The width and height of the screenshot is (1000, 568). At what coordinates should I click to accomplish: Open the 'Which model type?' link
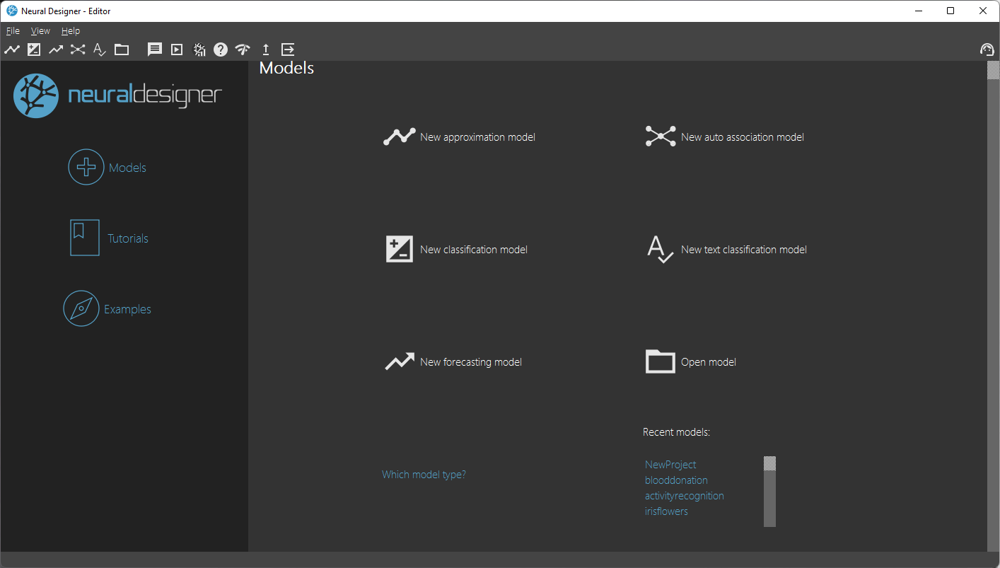pyautogui.click(x=424, y=474)
